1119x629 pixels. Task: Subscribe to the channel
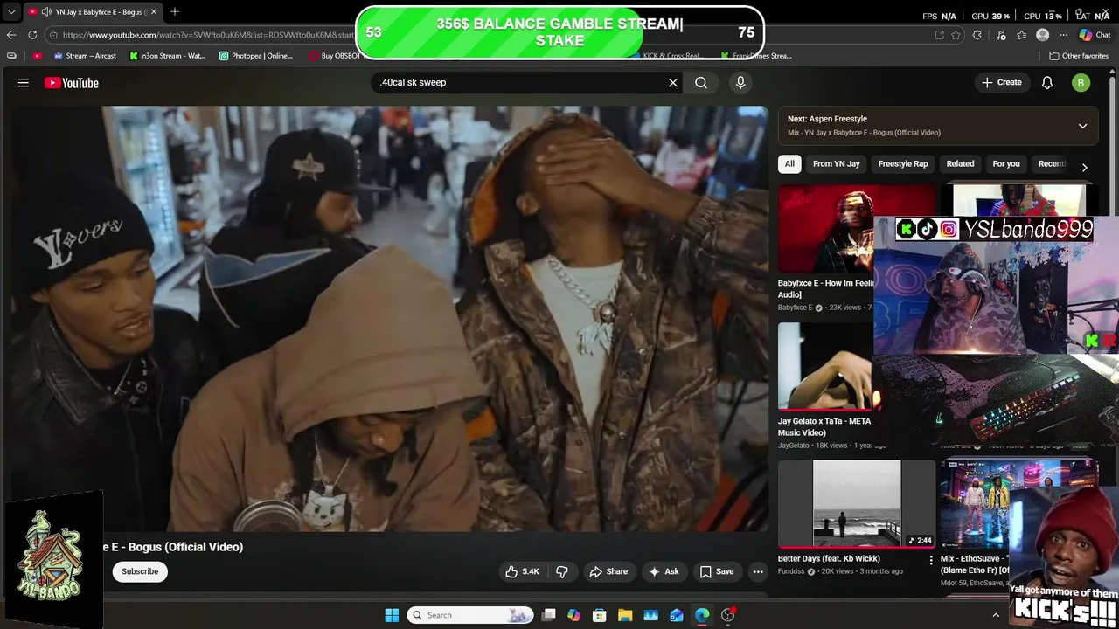point(140,571)
